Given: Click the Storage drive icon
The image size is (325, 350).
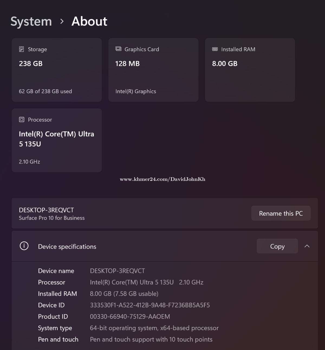Looking at the screenshot, I should pos(22,49).
